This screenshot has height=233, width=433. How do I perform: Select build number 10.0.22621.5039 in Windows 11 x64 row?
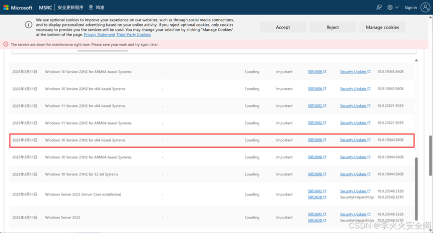tap(390, 106)
